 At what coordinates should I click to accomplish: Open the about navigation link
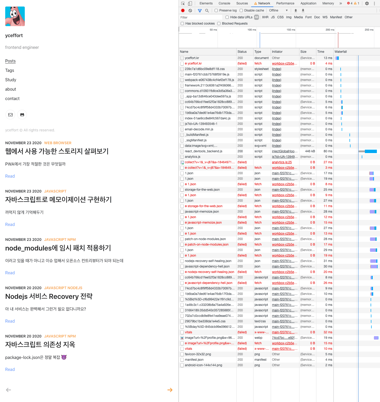point(11,89)
